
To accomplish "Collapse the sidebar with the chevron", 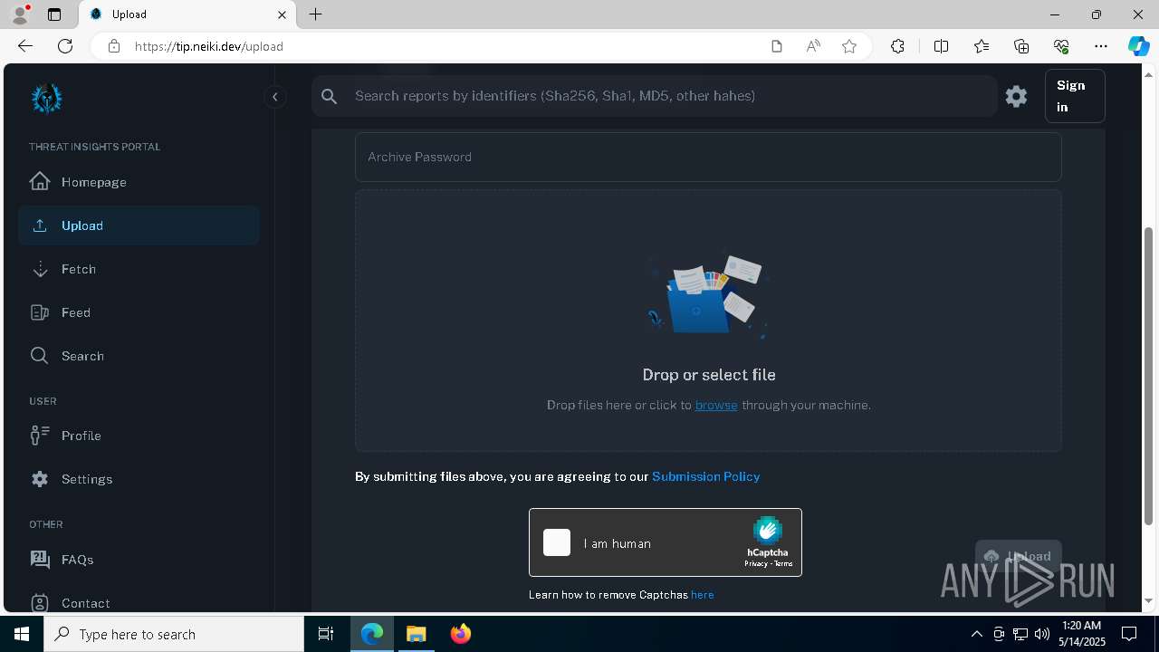I will 275,97.
